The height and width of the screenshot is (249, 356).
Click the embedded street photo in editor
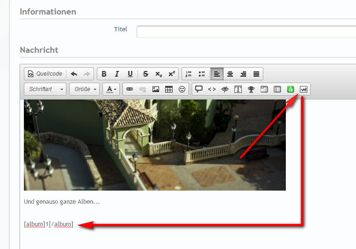pyautogui.click(x=155, y=145)
